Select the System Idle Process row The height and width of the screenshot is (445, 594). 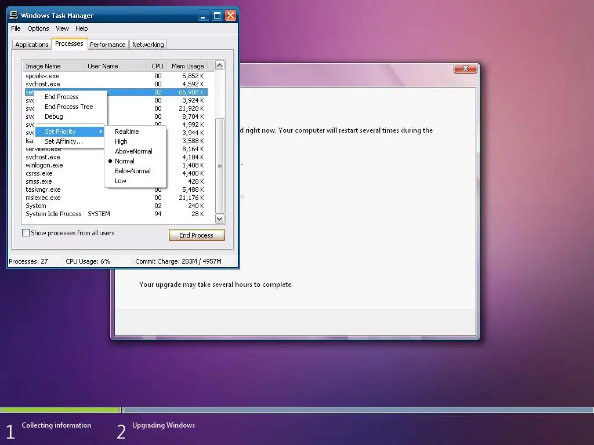(x=116, y=214)
